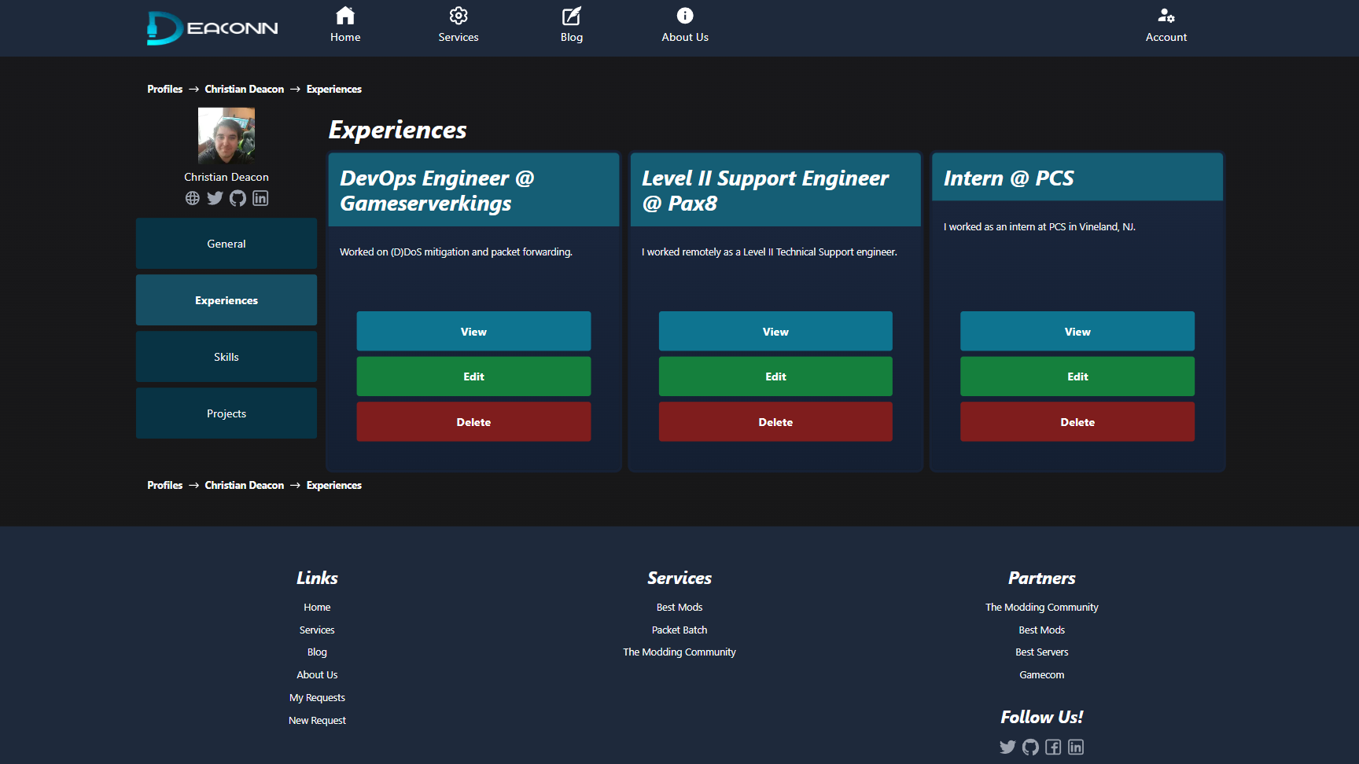Open footer Home link
The height and width of the screenshot is (764, 1359).
[317, 608]
